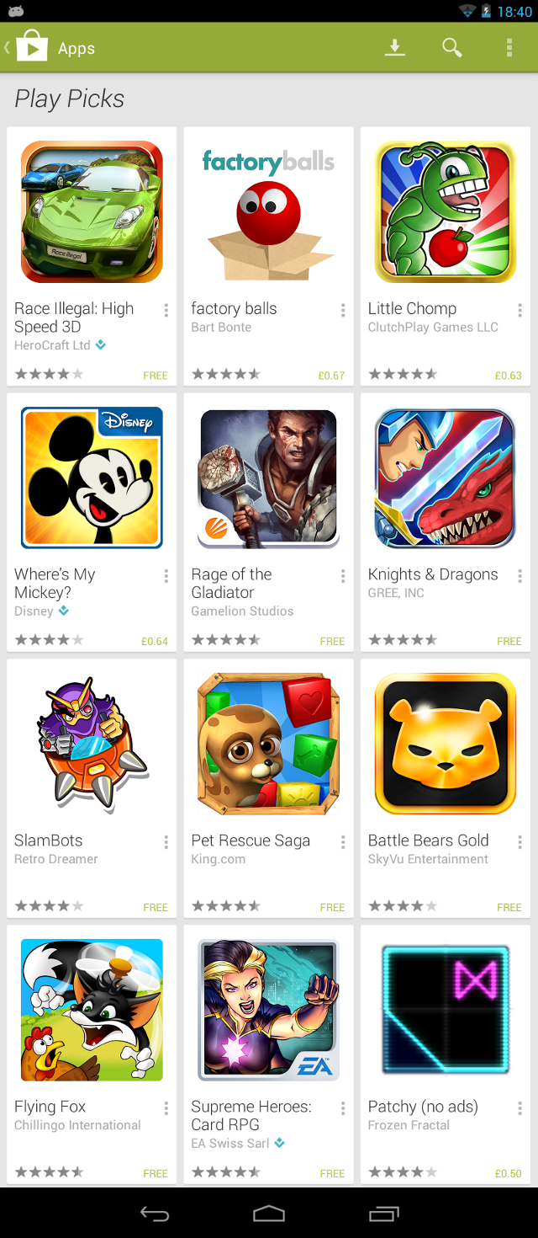Tap the FREE label on Rage of the Gladiator
The width and height of the screenshot is (538, 1238).
[332, 642]
